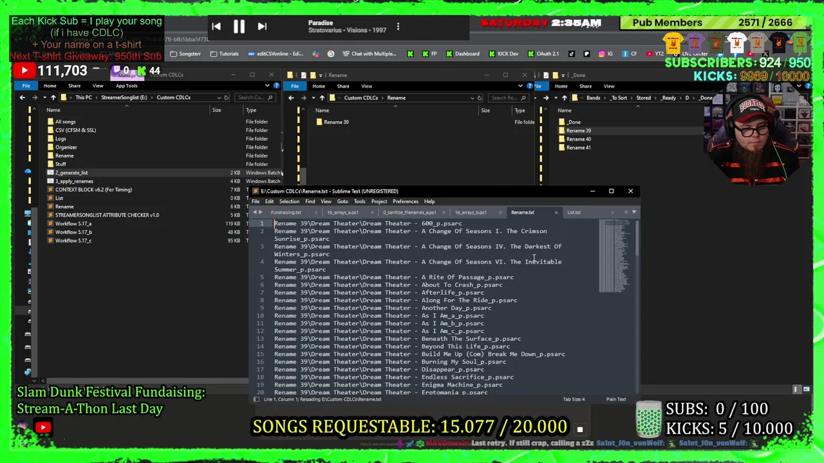Add new tab with plus icon in Sublime
The width and height of the screenshot is (824, 463).
tap(626, 212)
